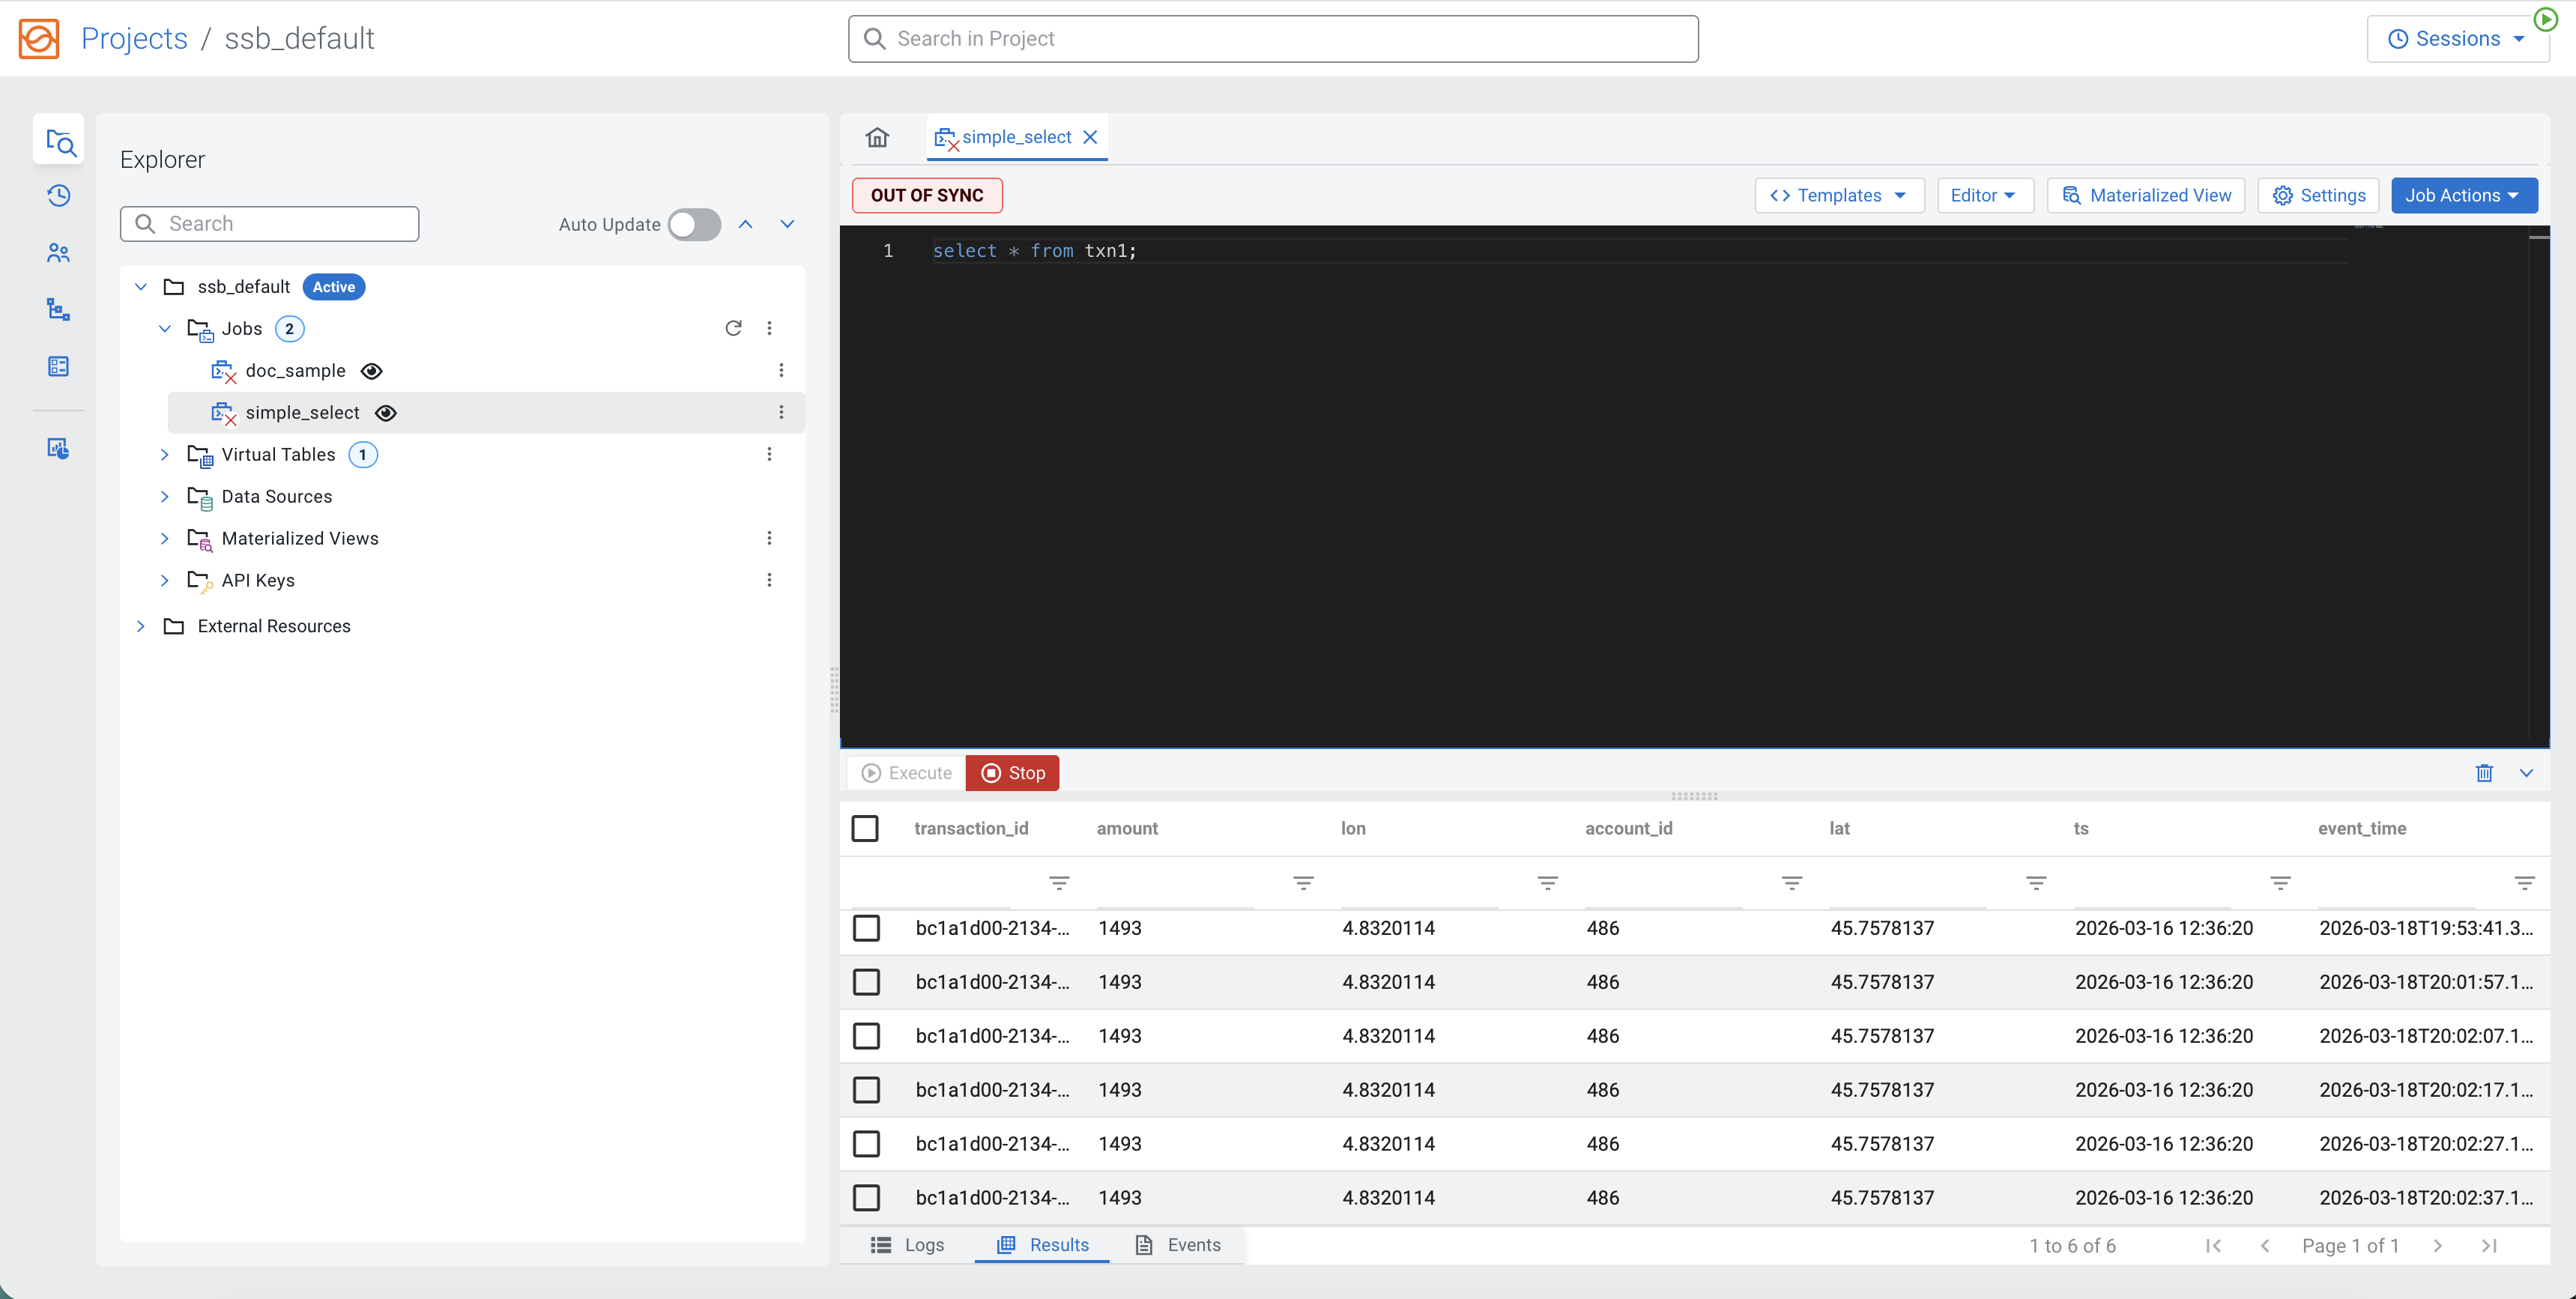This screenshot has width=2576, height=1299.
Task: Open the monitoring charts sidebar icon
Action: point(59,448)
